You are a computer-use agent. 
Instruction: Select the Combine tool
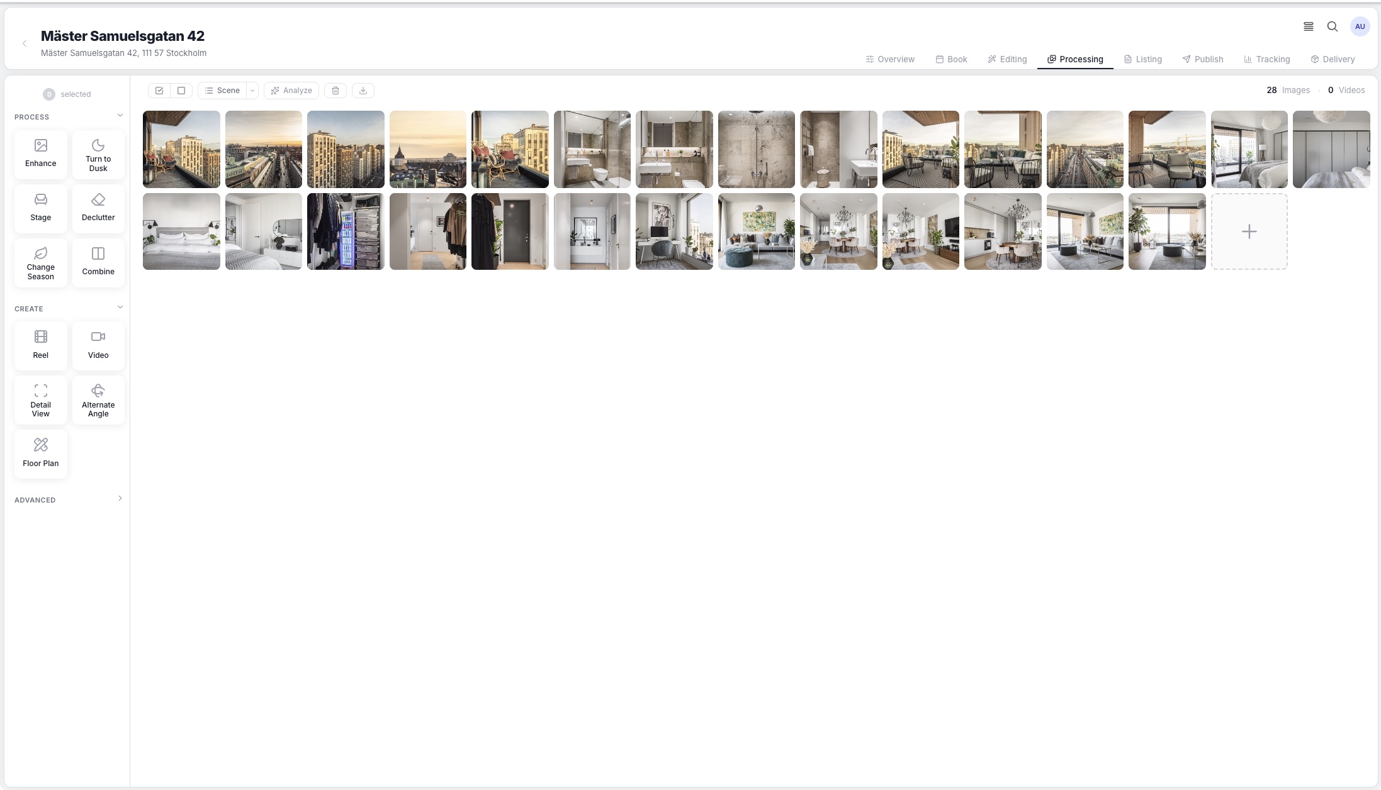98,263
